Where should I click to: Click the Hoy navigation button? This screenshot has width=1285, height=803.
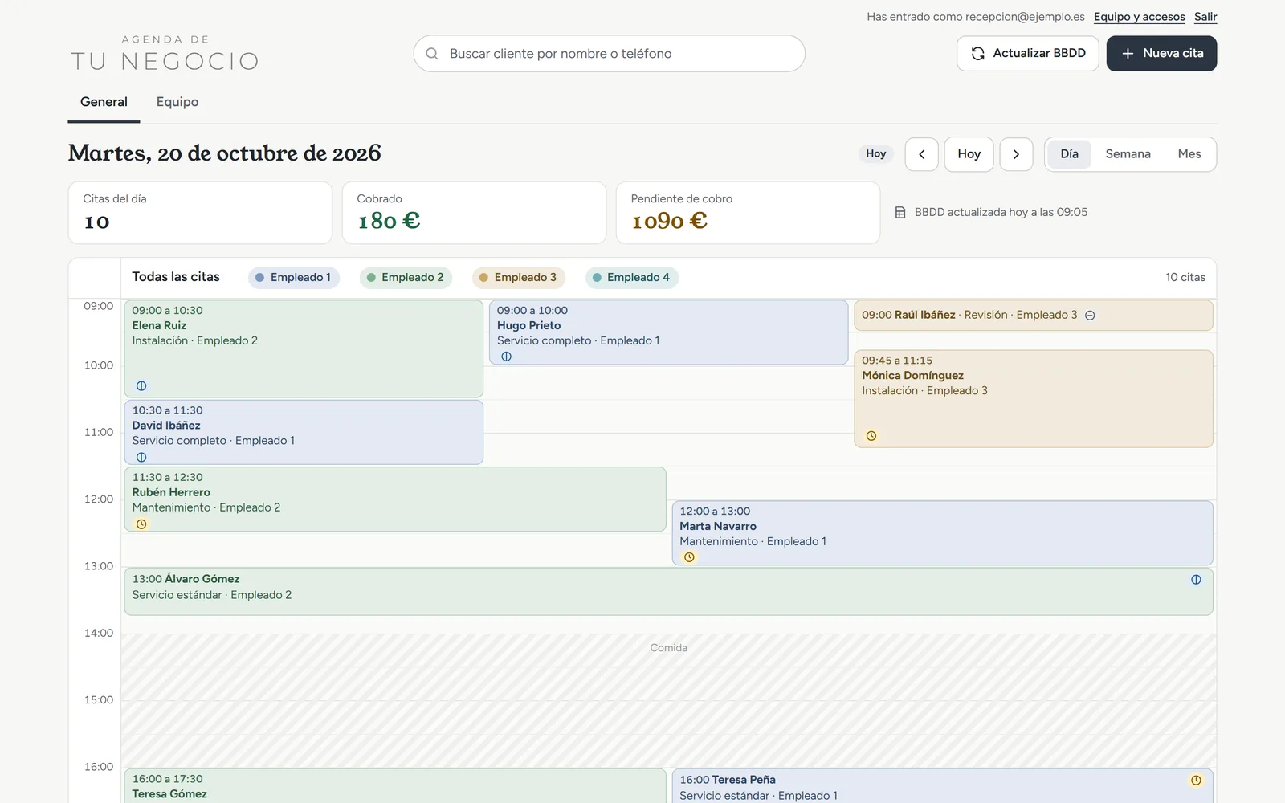[969, 154]
